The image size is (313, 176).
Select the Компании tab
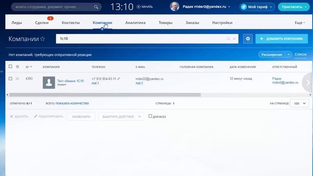102,23
